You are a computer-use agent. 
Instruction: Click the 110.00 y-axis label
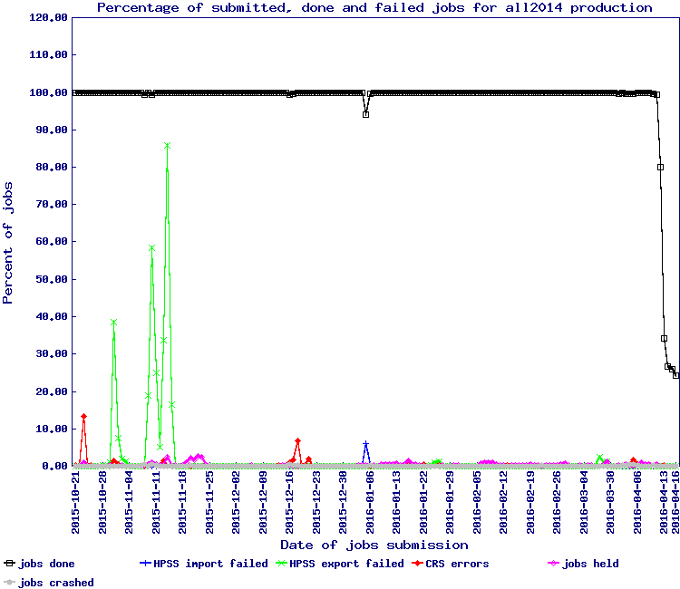click(x=49, y=54)
